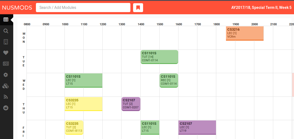Open settings gear icon in sidebar

click(x=6, y=75)
